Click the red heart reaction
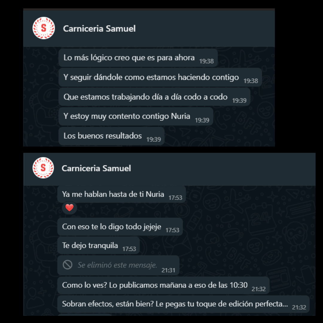This screenshot has height=323, width=323. [69, 208]
